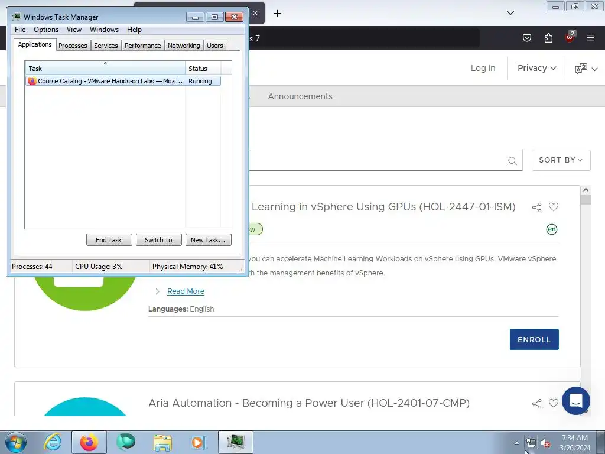This screenshot has width=605, height=454.
Task: Sort the list by Task column header
Action: coord(105,68)
